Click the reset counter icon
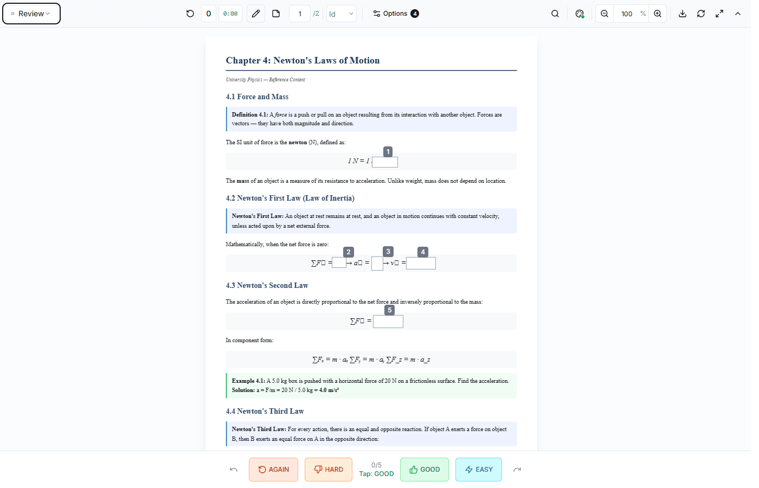759x488 pixels. [x=190, y=14]
